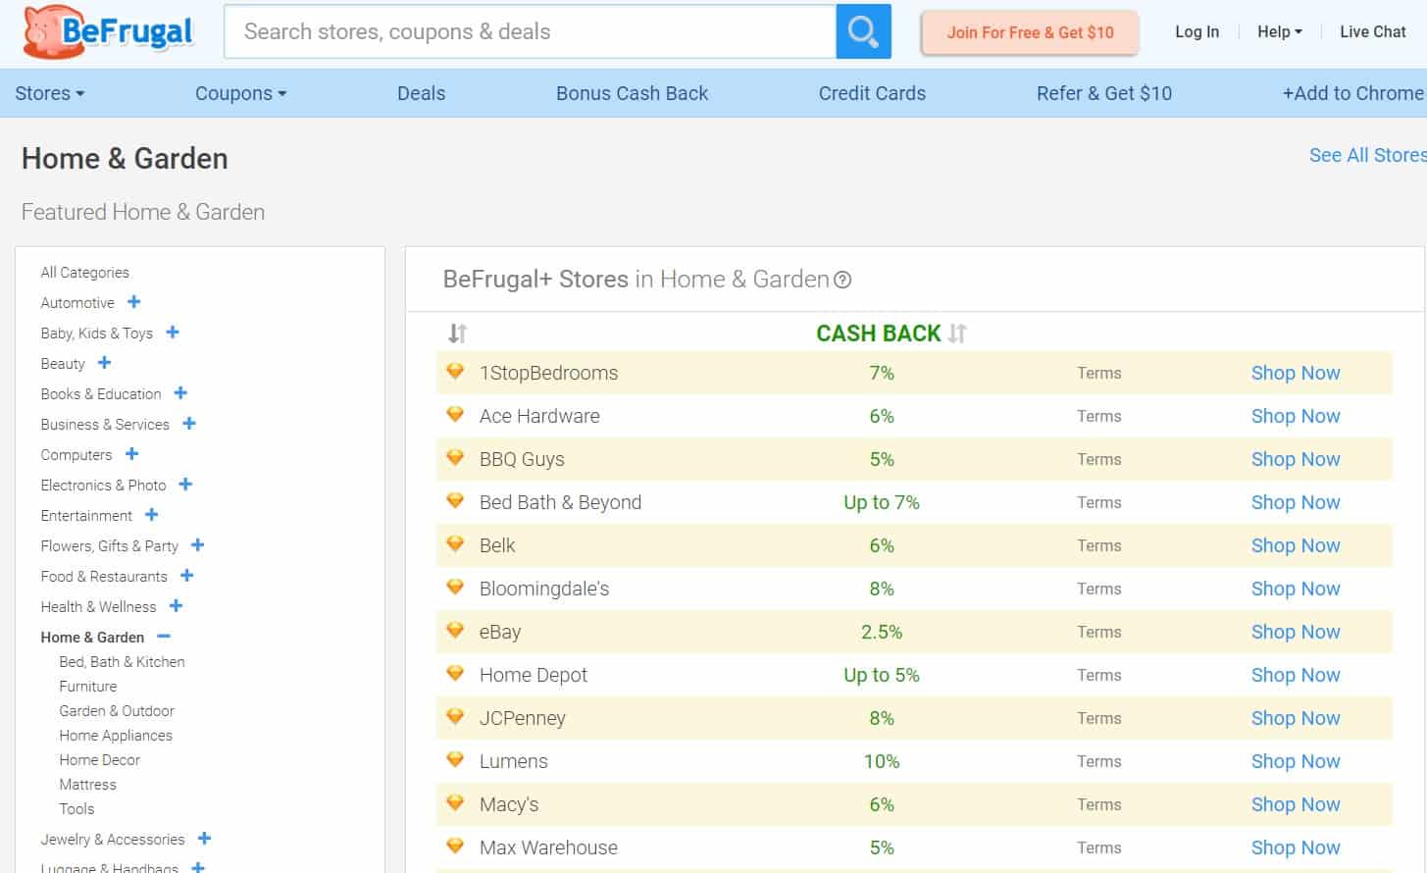Viewport: 1427px width, 873px height.
Task: Click the gem icon beside Bed Bath & Beyond
Action: [x=455, y=501]
